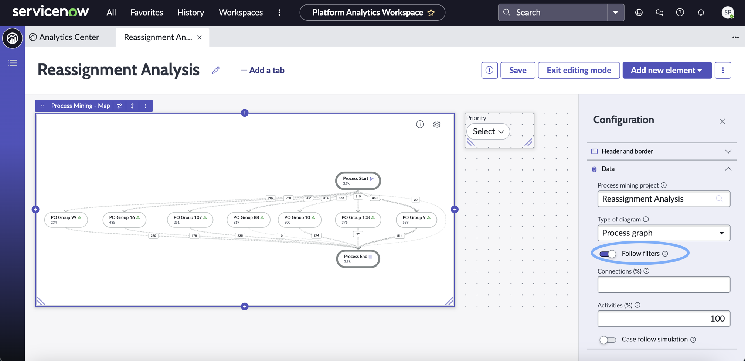
Task: Open the widget configuration sliders icon
Action: tap(120, 106)
